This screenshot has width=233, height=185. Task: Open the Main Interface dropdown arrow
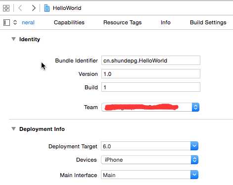(194, 175)
